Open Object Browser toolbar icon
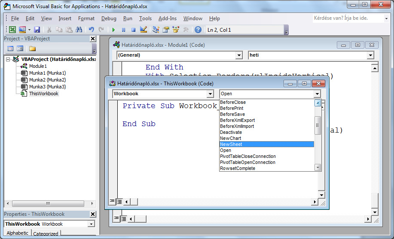The height and width of the screenshot is (239, 394). tap(176, 30)
